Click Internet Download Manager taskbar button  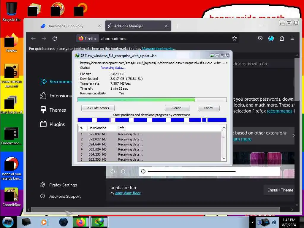[x=99, y=222]
